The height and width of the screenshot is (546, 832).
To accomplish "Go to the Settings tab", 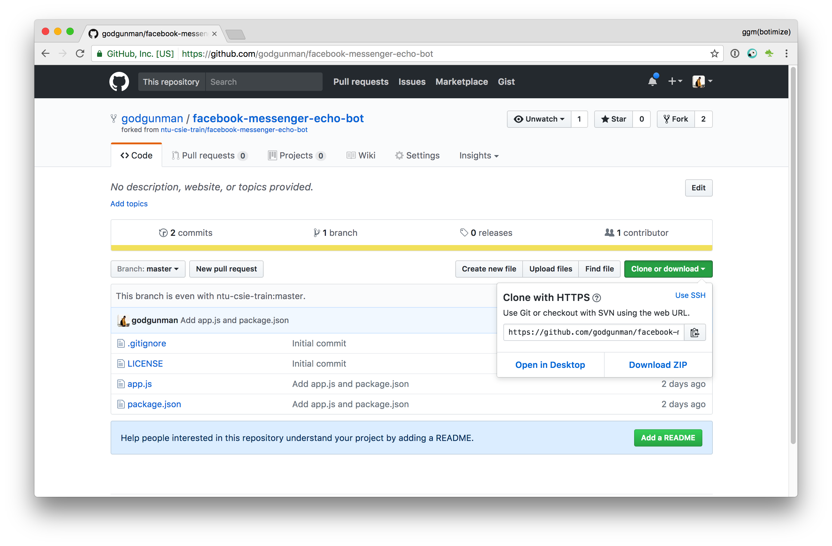I will click(x=418, y=155).
